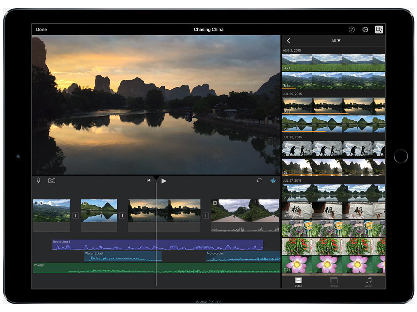Expand the All filter dropdown

336,41
